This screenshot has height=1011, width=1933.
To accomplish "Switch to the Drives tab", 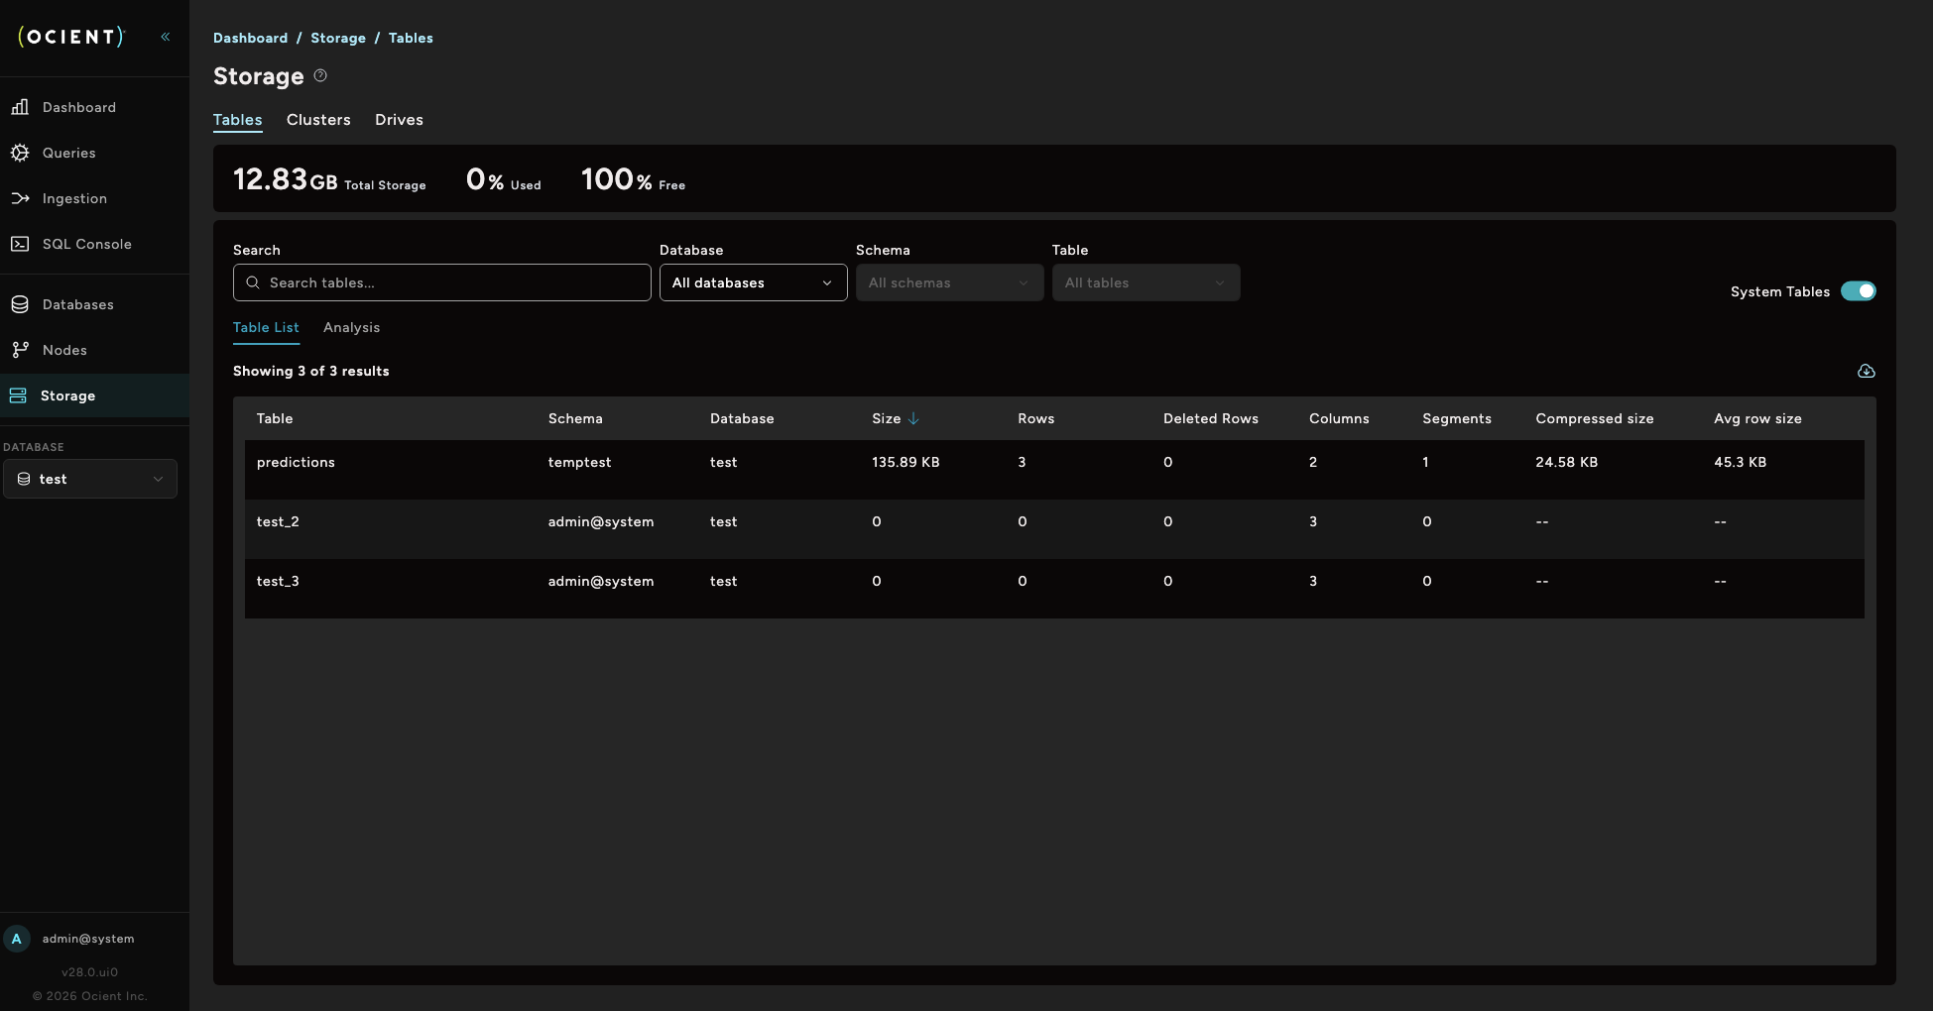I will (399, 120).
